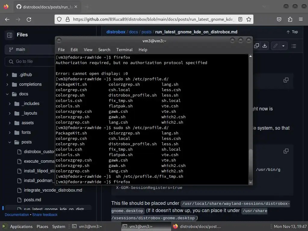The image size is (308, 231).
Task: Collapse the posts folder
Action: pyautogui.click(x=10, y=142)
